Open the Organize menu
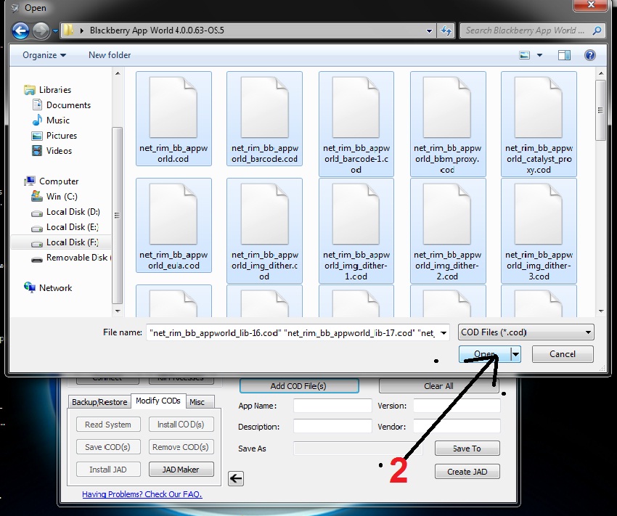The image size is (617, 516). pos(44,55)
